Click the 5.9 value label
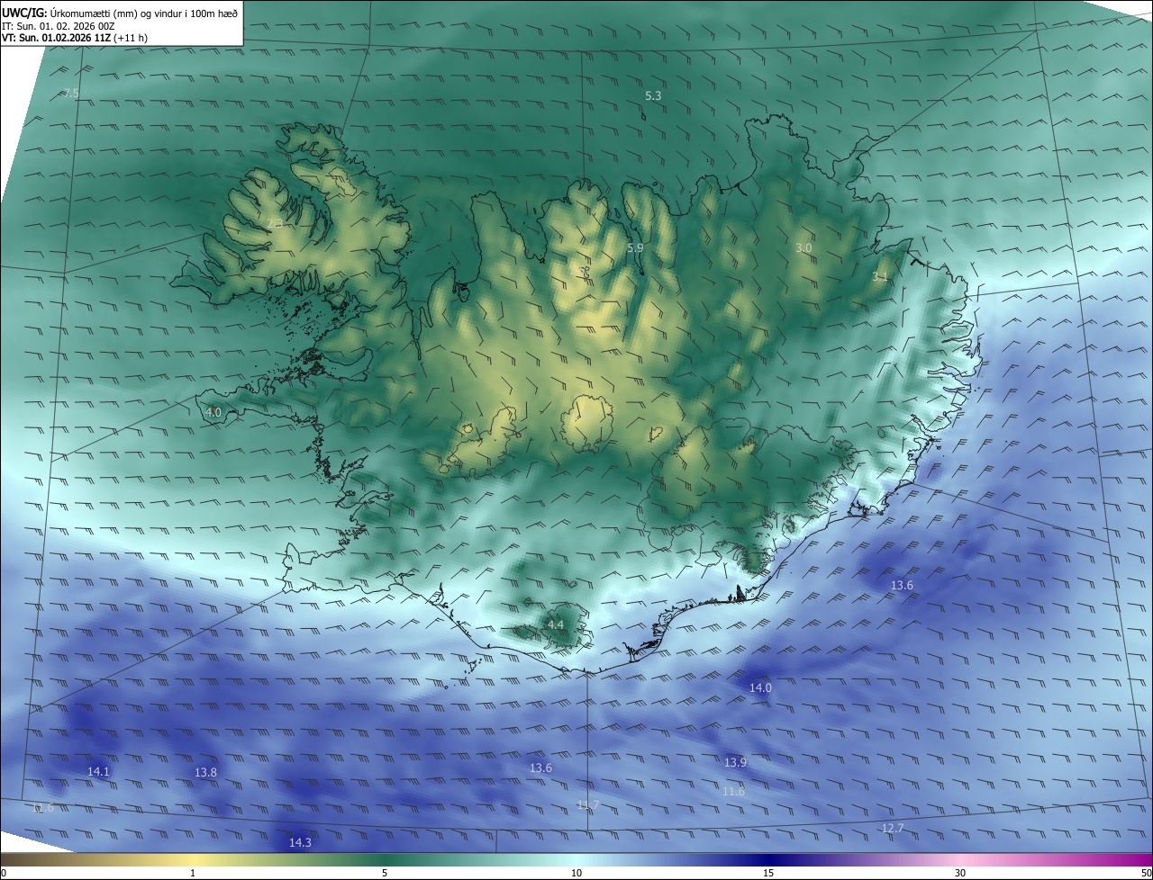 pyautogui.click(x=635, y=247)
